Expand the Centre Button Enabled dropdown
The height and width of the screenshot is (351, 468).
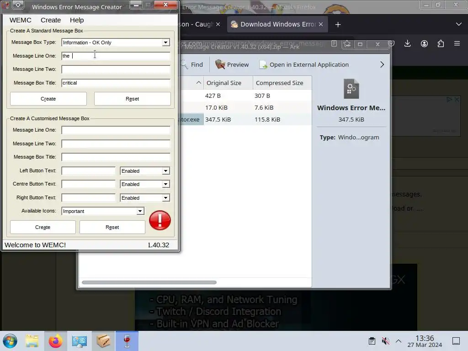(165, 184)
